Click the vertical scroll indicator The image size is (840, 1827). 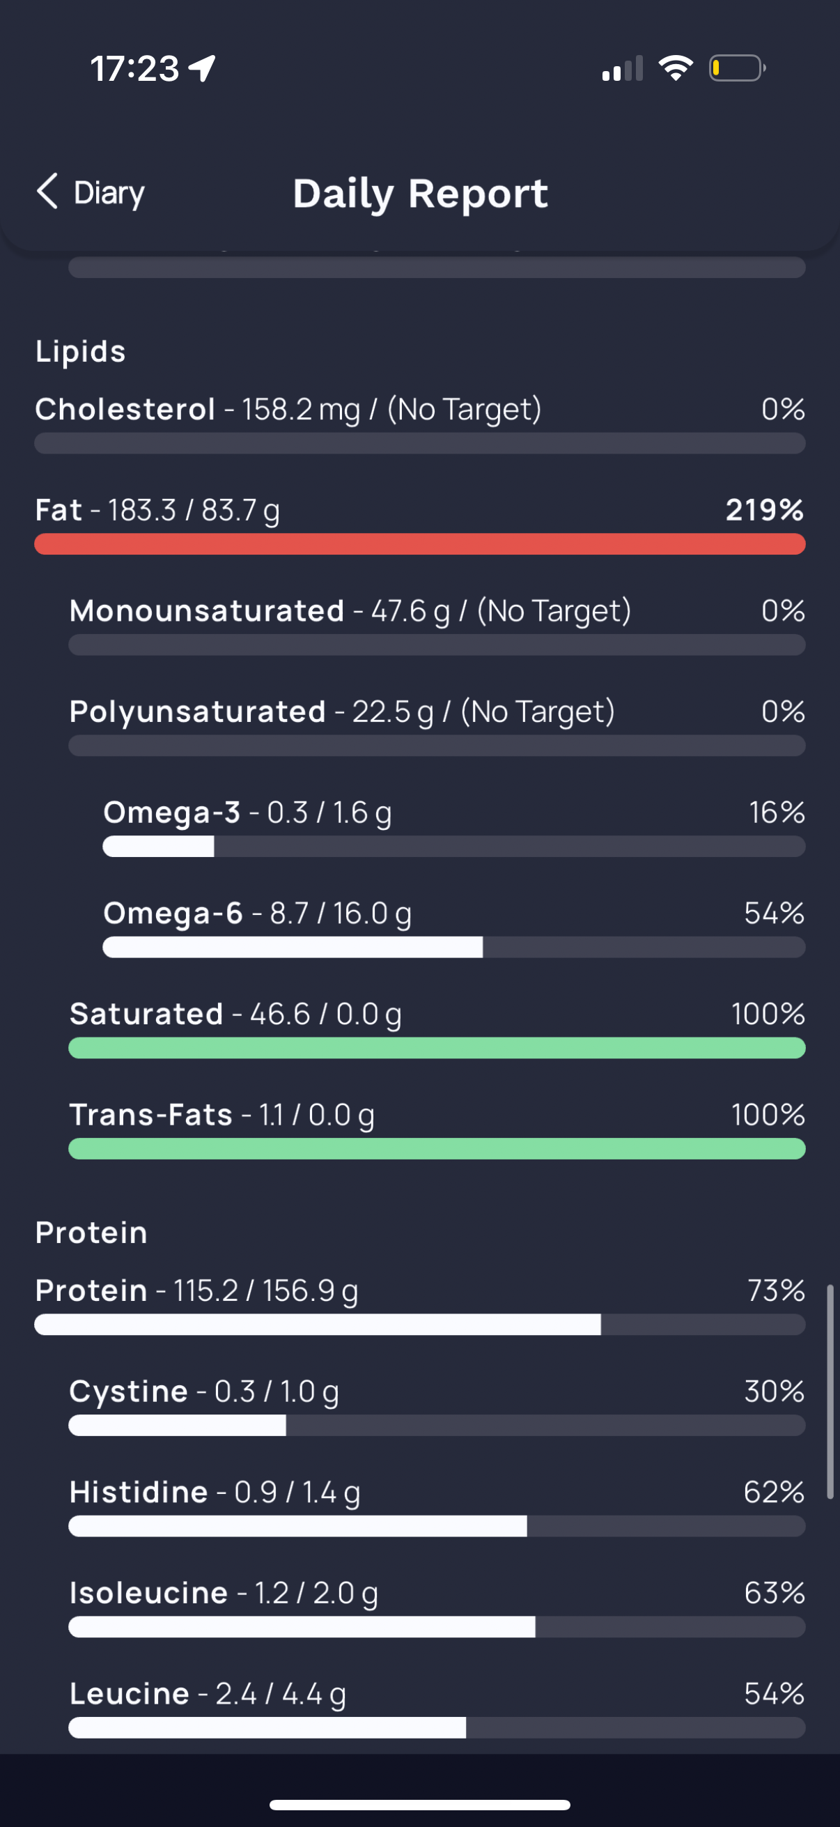point(830,1391)
